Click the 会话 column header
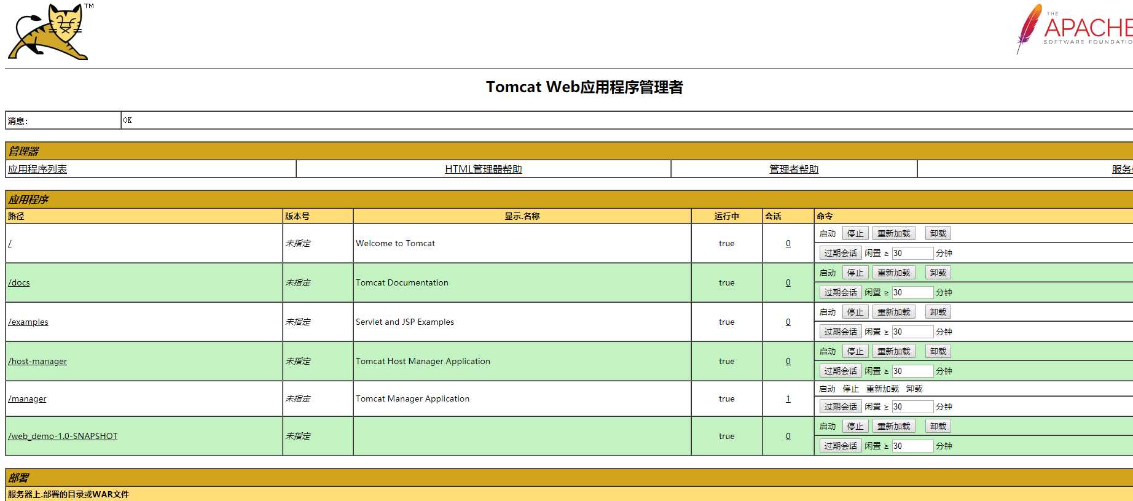 pyautogui.click(x=773, y=216)
